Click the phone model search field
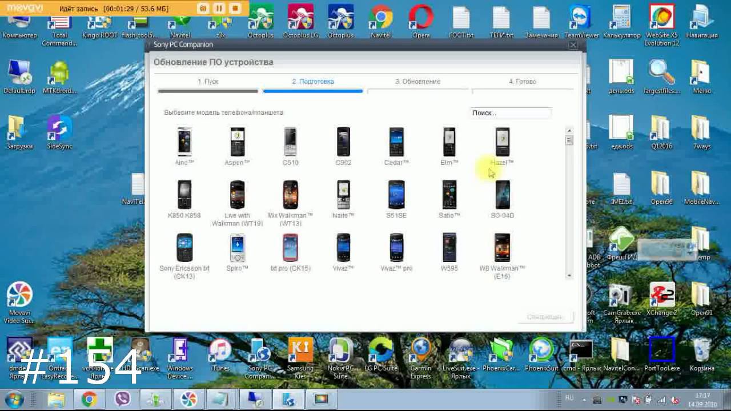Screen dimensions: 731x411 point(511,113)
